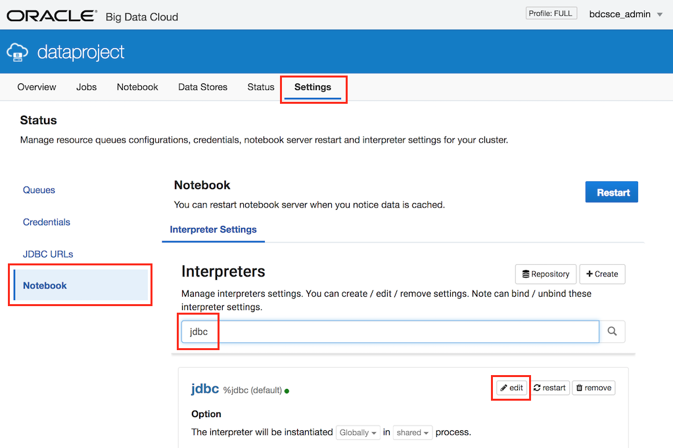Open the Repository button
This screenshot has width=673, height=448.
click(545, 274)
